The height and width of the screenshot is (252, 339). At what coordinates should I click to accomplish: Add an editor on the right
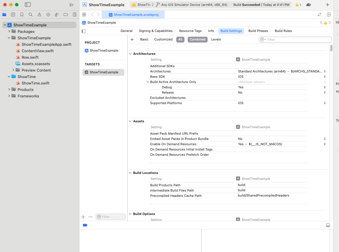coord(329,14)
